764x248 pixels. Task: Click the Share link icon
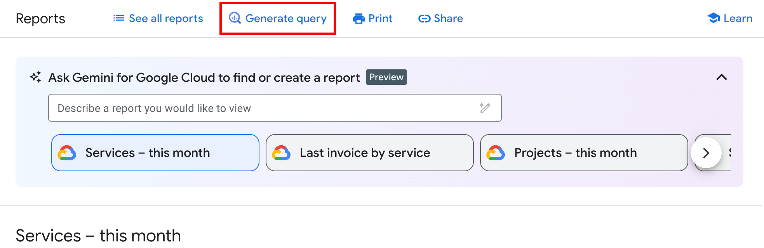point(424,19)
